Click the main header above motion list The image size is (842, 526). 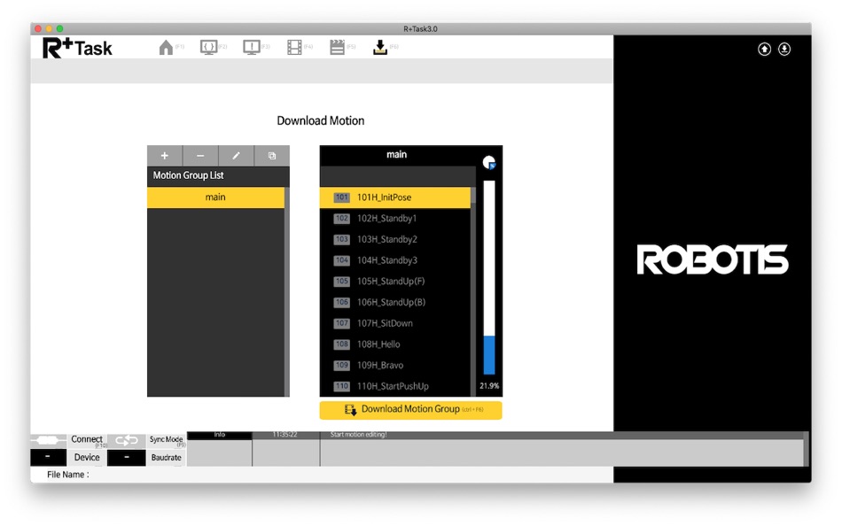pyautogui.click(x=397, y=155)
